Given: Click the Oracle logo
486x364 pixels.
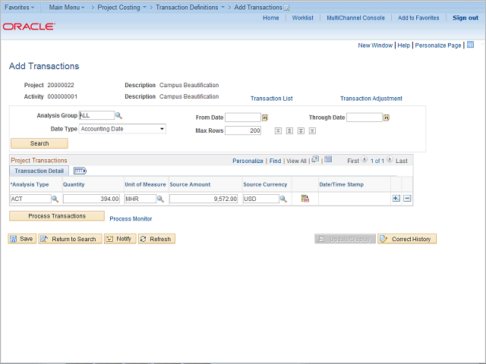Looking at the screenshot, I should [29, 27].
